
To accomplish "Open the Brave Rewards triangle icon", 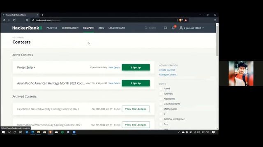I will pos(186,20).
